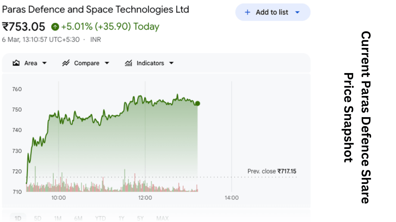Click the plus icon in Add to list

tap(247, 12)
